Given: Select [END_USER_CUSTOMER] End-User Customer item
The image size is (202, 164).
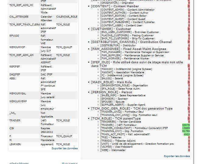Looking at the screenshot, I should (130, 32).
